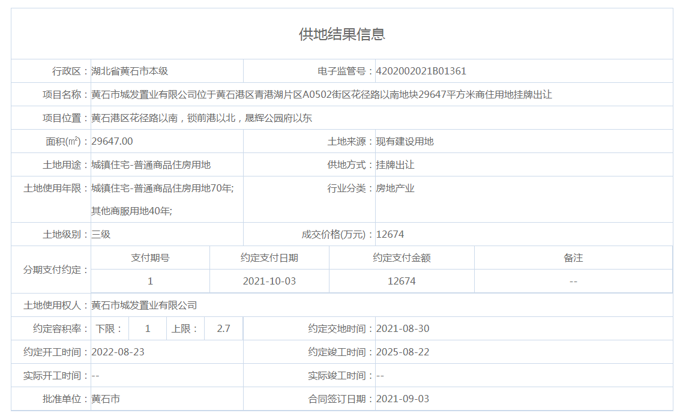This screenshot has width=677, height=419.
Task: Click the 项目名称 label
Action: point(66,95)
